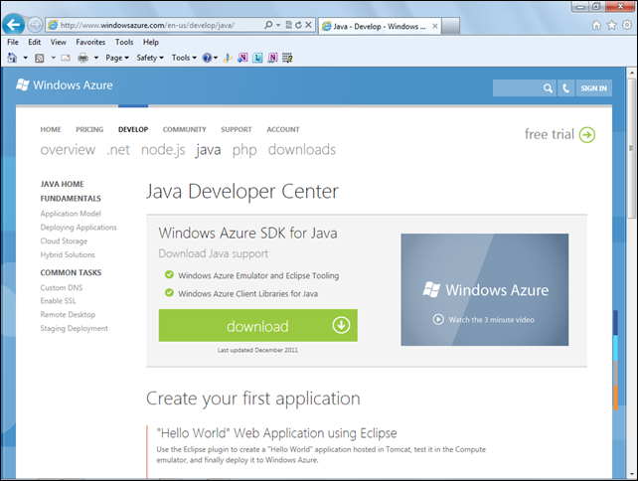Open the Help menu
This screenshot has height=481, width=638.
(x=150, y=42)
